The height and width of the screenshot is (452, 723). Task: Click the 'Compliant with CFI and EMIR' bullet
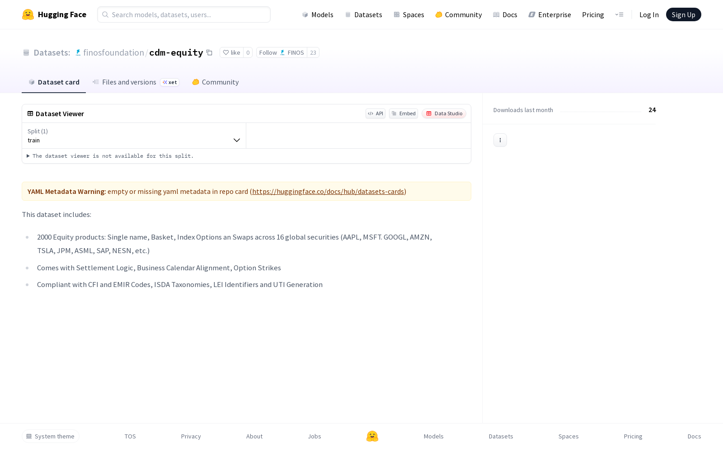tap(180, 284)
